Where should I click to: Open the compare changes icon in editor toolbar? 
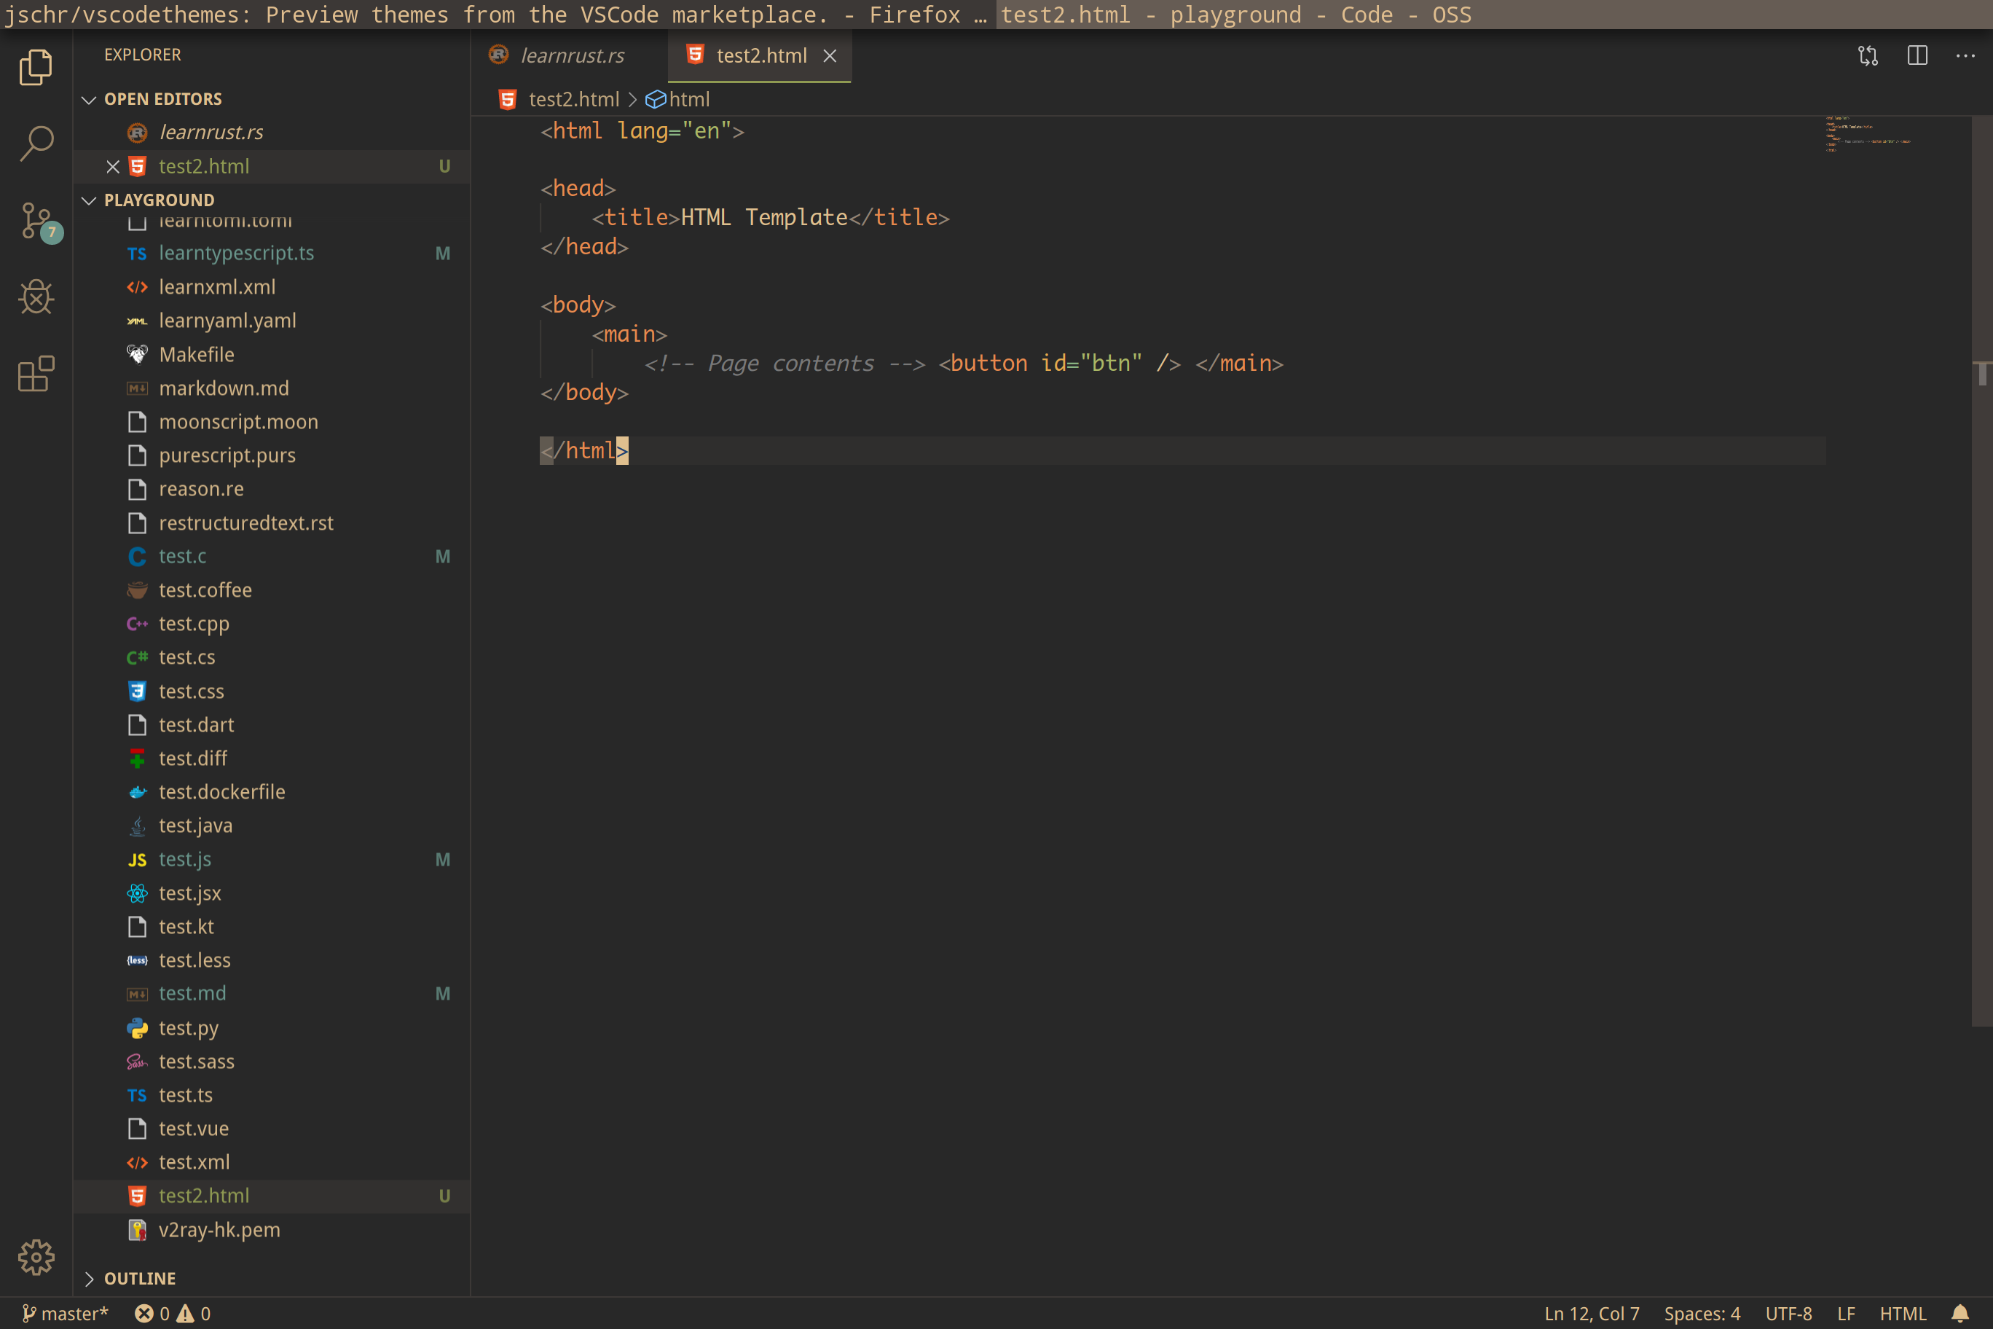click(x=1868, y=55)
